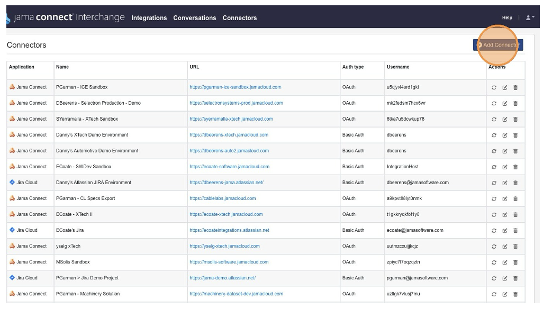The height and width of the screenshot is (309, 543).
Task: Open dbeerens-xtech.jamacloud.com link
Action: [229, 135]
